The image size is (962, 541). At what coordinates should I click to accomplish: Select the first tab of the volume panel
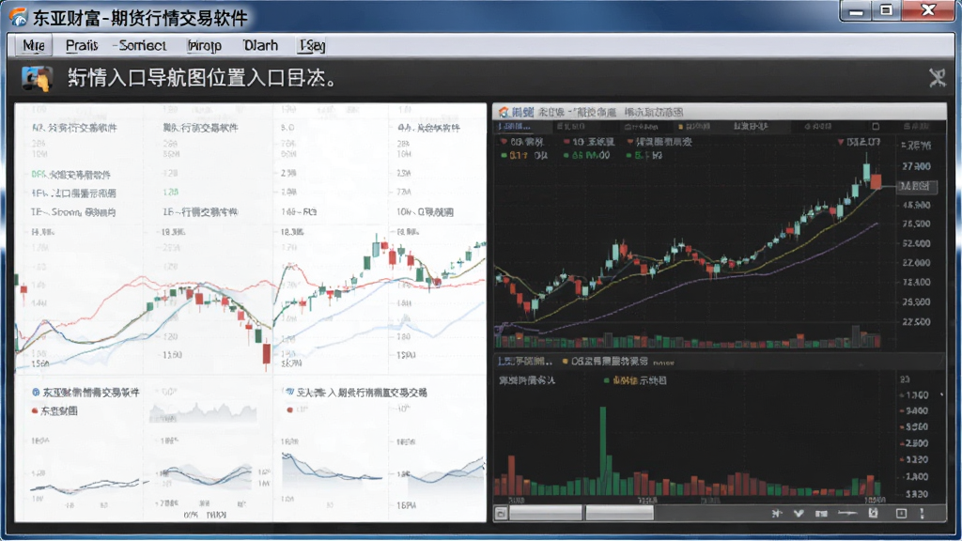tap(525, 362)
